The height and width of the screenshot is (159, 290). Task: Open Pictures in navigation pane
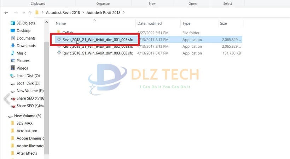[23, 61]
